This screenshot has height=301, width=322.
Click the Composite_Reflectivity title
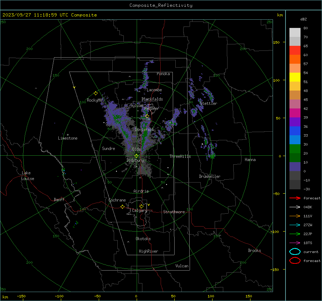[161, 5]
